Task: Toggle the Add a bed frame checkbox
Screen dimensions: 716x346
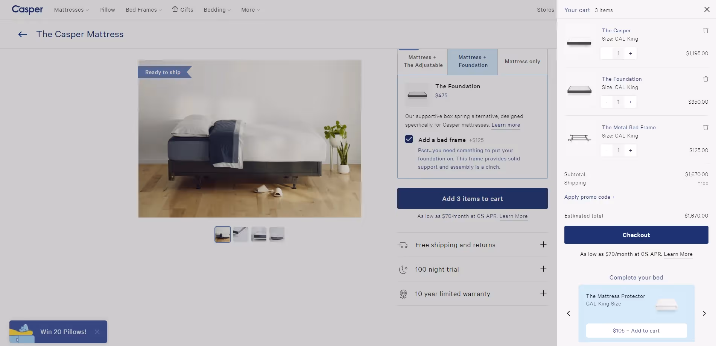Action: (x=409, y=139)
